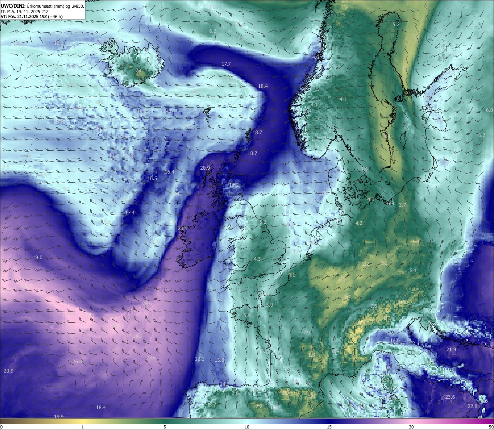Click the 5.9 value over Brittany
494x430 pixels.
[247, 315]
